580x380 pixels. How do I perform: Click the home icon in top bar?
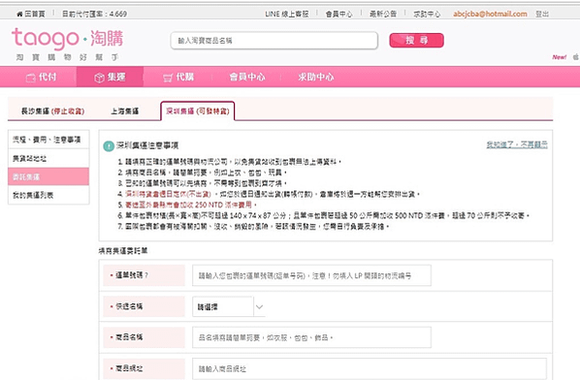pos(19,14)
